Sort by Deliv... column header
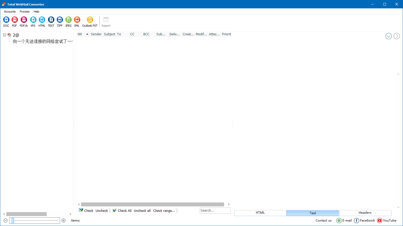The height and width of the screenshot is (226, 403). pos(175,34)
